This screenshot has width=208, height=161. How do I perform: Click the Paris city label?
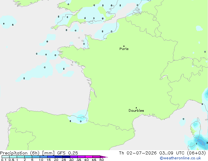pos(124,49)
